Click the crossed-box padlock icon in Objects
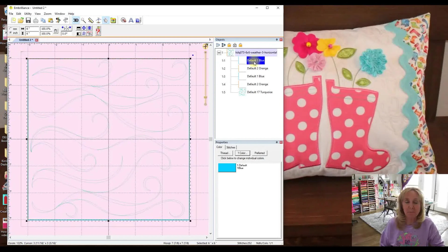448x252 pixels. (235, 45)
